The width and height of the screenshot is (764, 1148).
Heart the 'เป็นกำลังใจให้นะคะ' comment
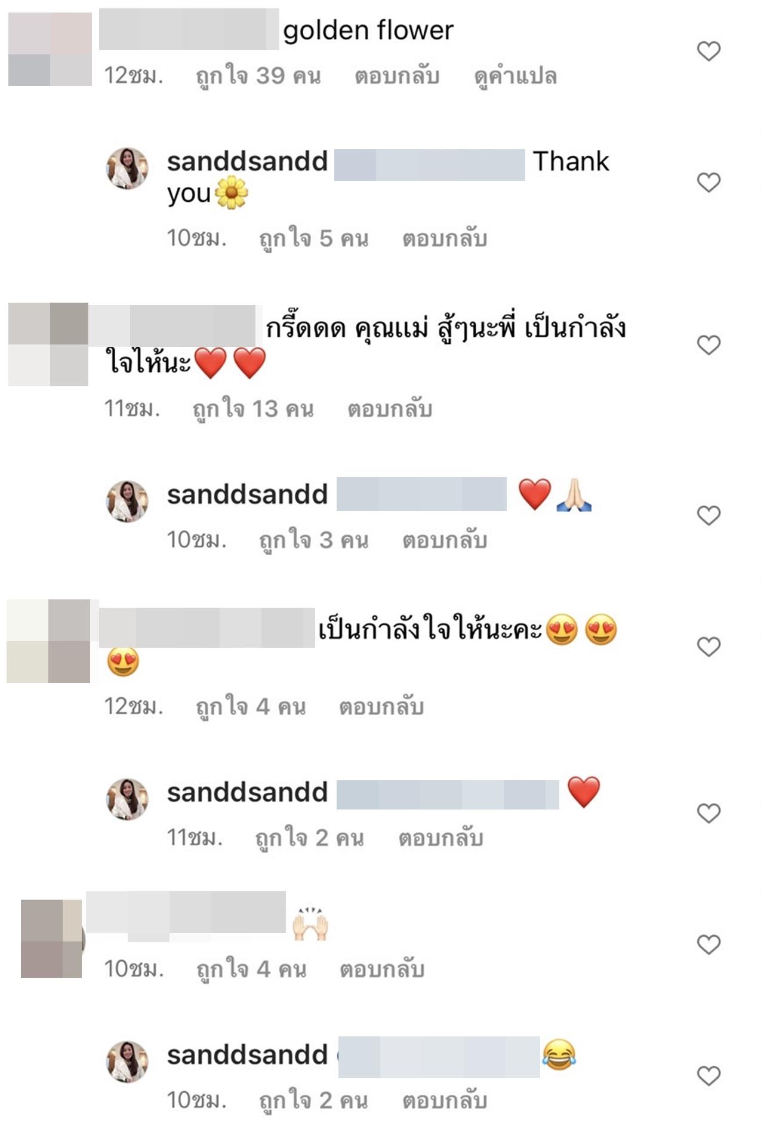pos(708,647)
